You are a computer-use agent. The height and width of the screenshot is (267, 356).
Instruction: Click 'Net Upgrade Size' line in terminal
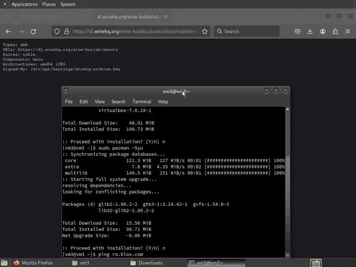click(107, 235)
